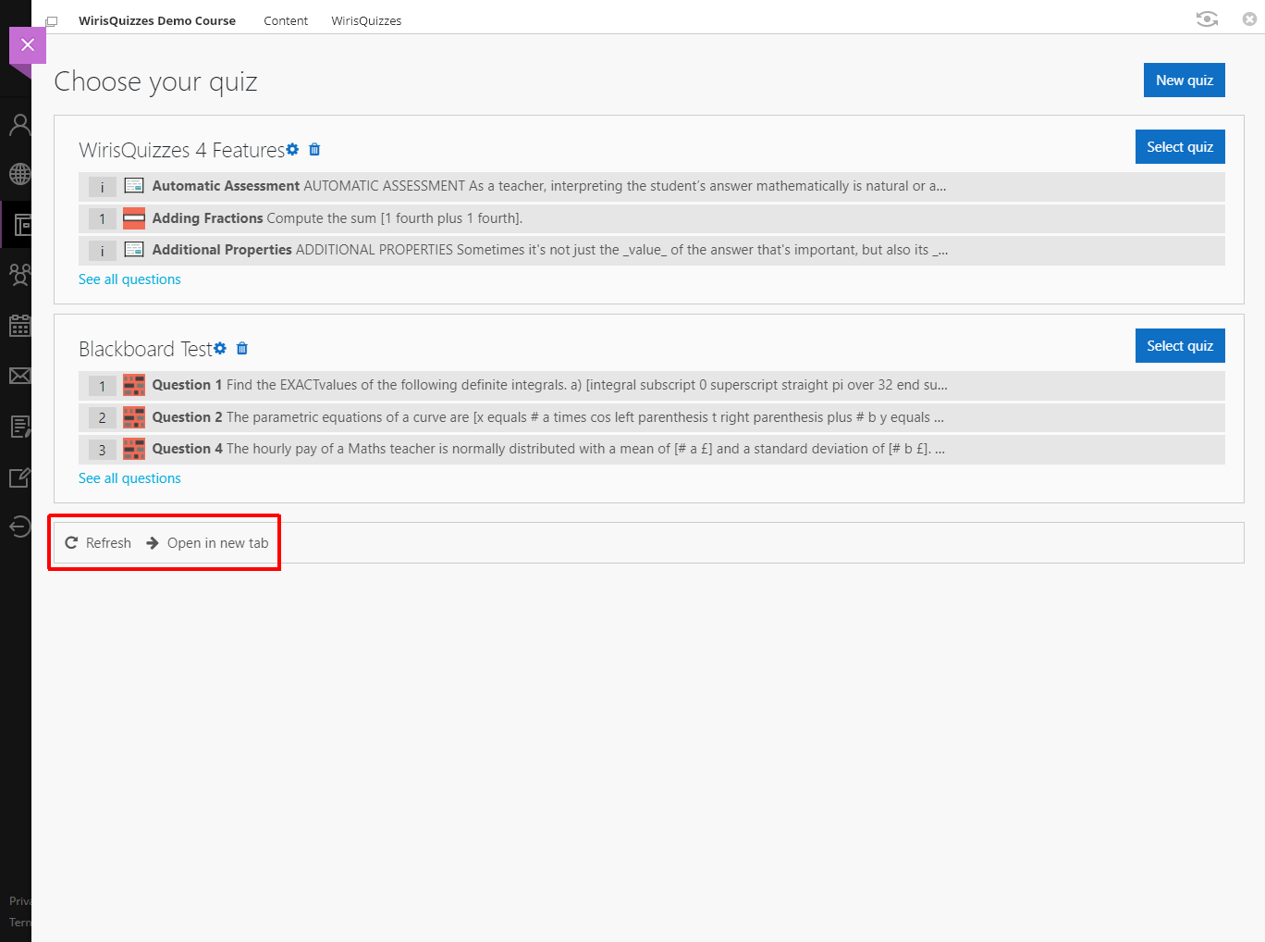Click the Automatic Assessment question row text

tap(549, 186)
